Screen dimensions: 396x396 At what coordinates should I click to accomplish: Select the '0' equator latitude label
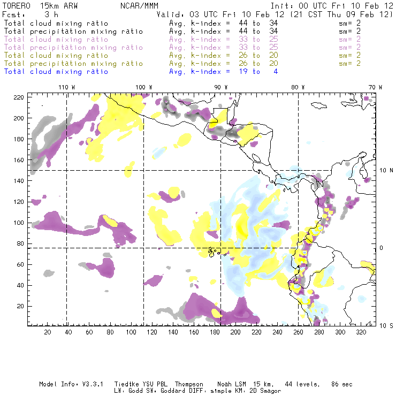coord(382,248)
